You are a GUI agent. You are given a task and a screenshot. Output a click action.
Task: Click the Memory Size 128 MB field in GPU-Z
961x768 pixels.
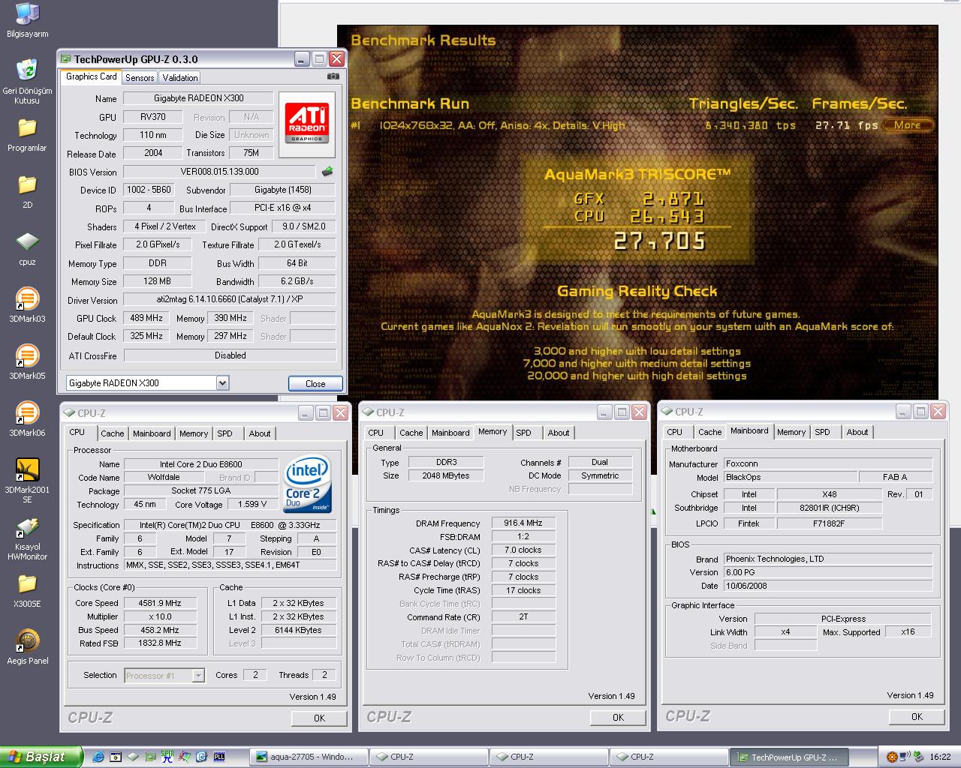click(x=157, y=281)
